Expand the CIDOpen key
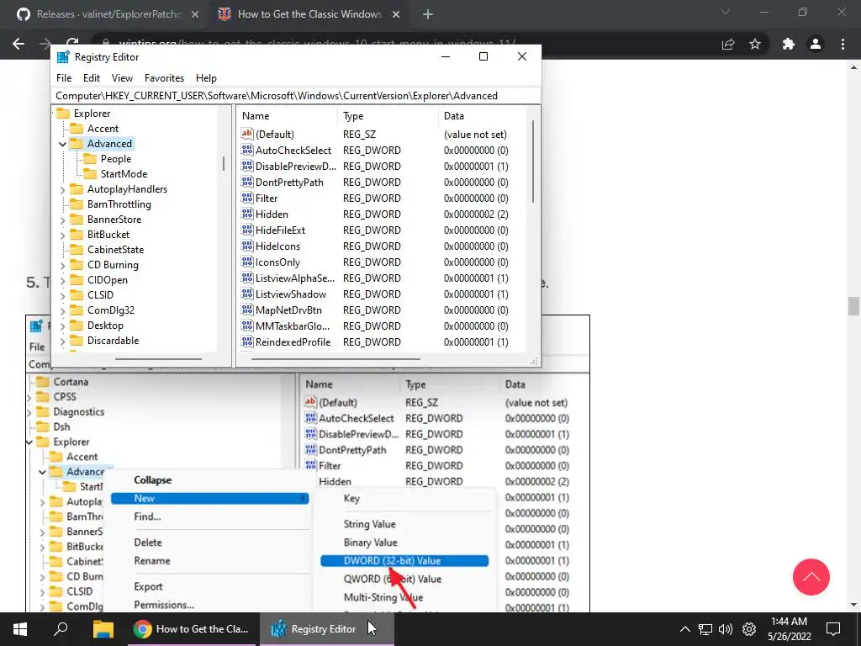 coord(62,280)
